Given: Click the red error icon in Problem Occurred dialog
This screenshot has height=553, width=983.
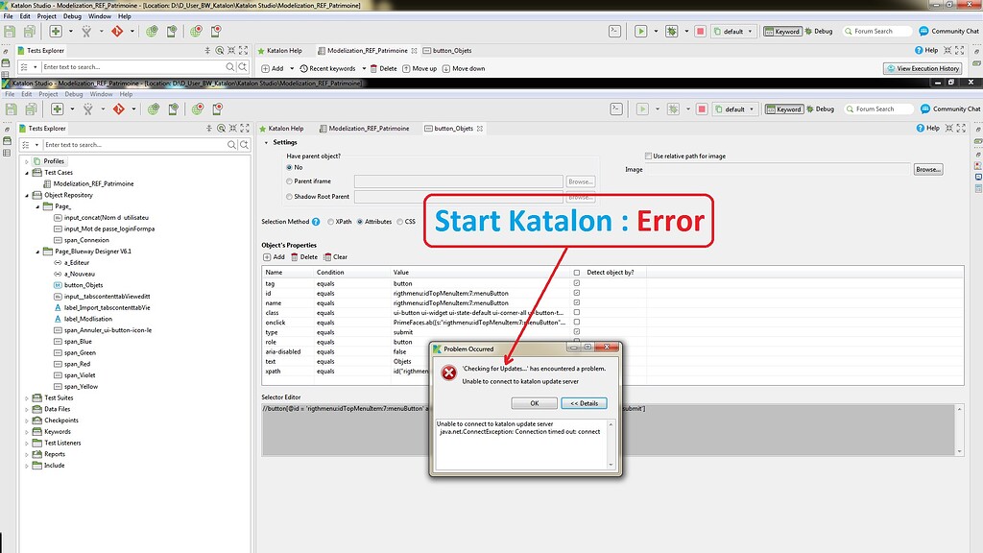Looking at the screenshot, I should tap(449, 373).
